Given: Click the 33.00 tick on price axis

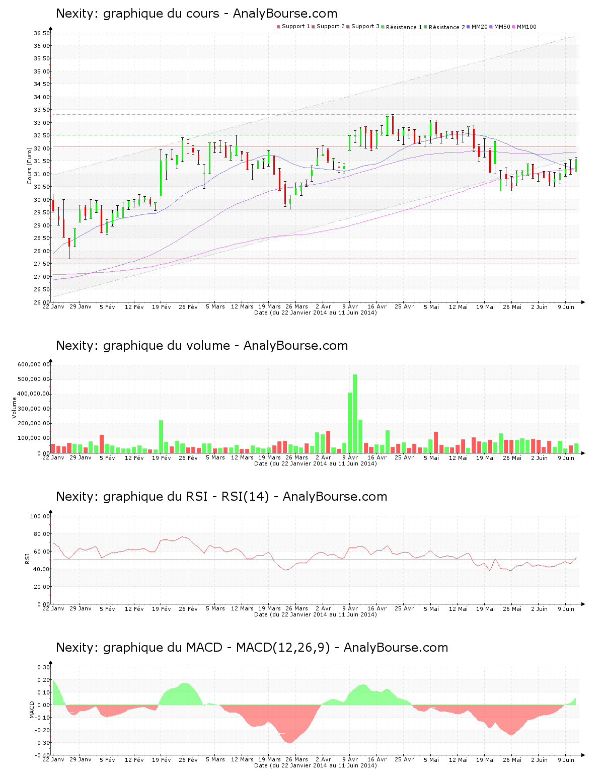Looking at the screenshot, I should [x=42, y=123].
